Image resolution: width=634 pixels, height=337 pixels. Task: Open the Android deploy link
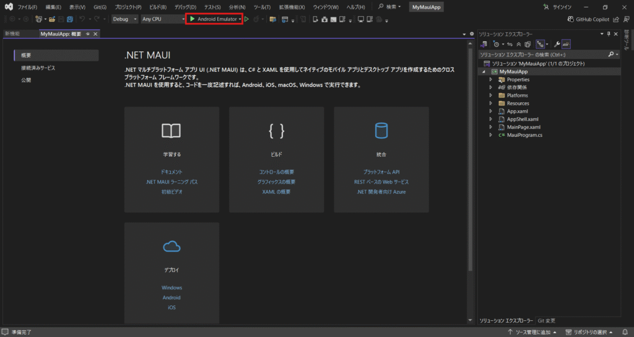[x=172, y=298]
